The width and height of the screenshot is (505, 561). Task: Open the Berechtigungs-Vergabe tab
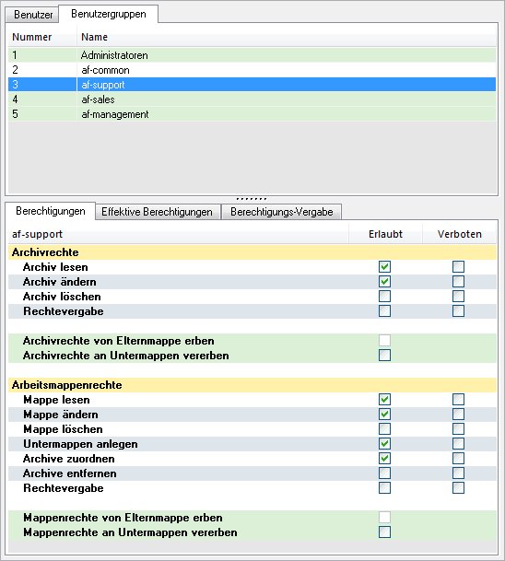coord(282,212)
